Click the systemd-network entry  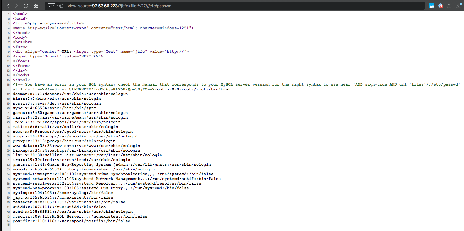tap(117, 179)
